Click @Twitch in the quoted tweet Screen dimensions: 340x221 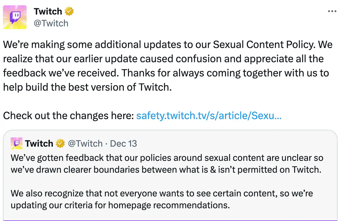click(86, 143)
